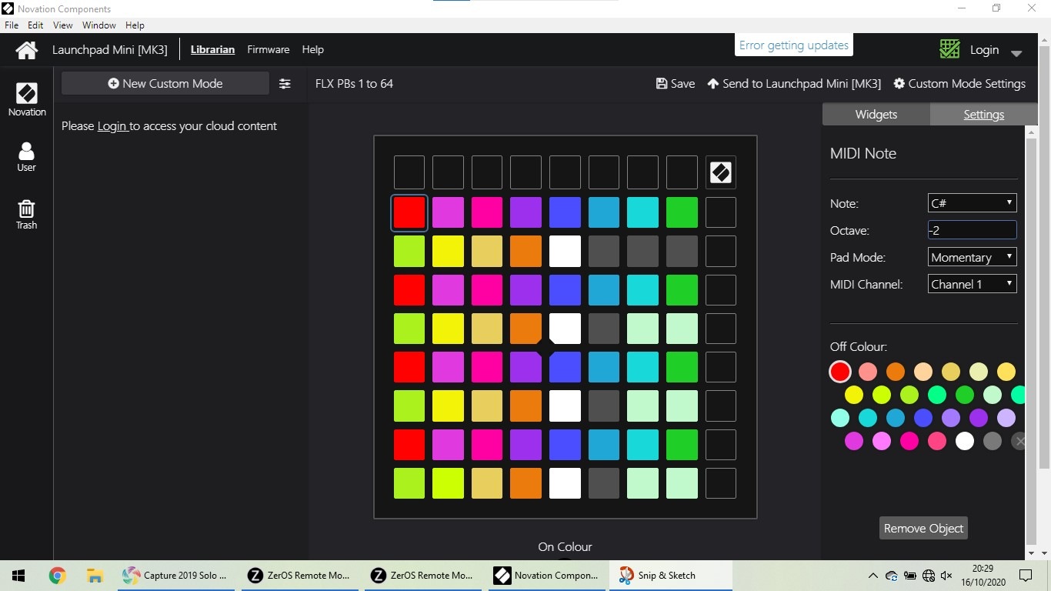1051x591 pixels.
Task: Select the green pad in first grid row
Action: tap(682, 212)
